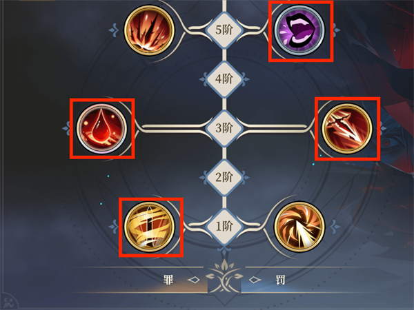This screenshot has width=414, height=310.
Task: Pick the orange vortex spike skill
Action: 299,227
